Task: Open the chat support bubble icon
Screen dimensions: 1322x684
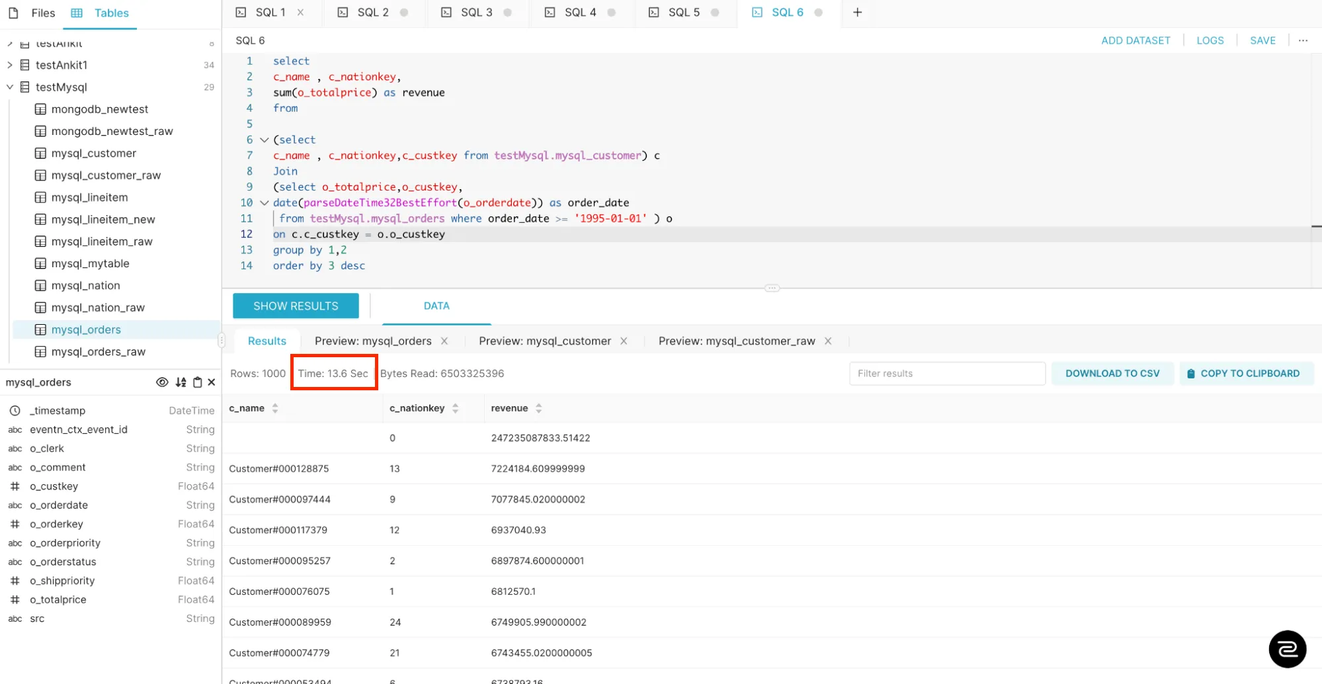Action: (x=1287, y=649)
